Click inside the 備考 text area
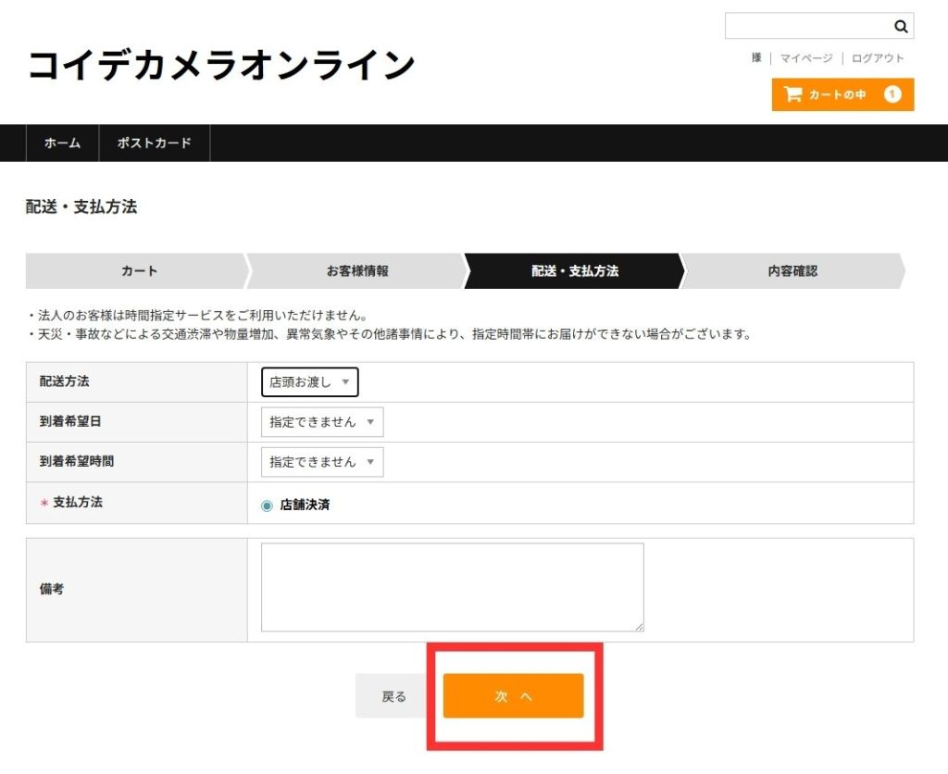948x774 pixels. tap(452, 587)
